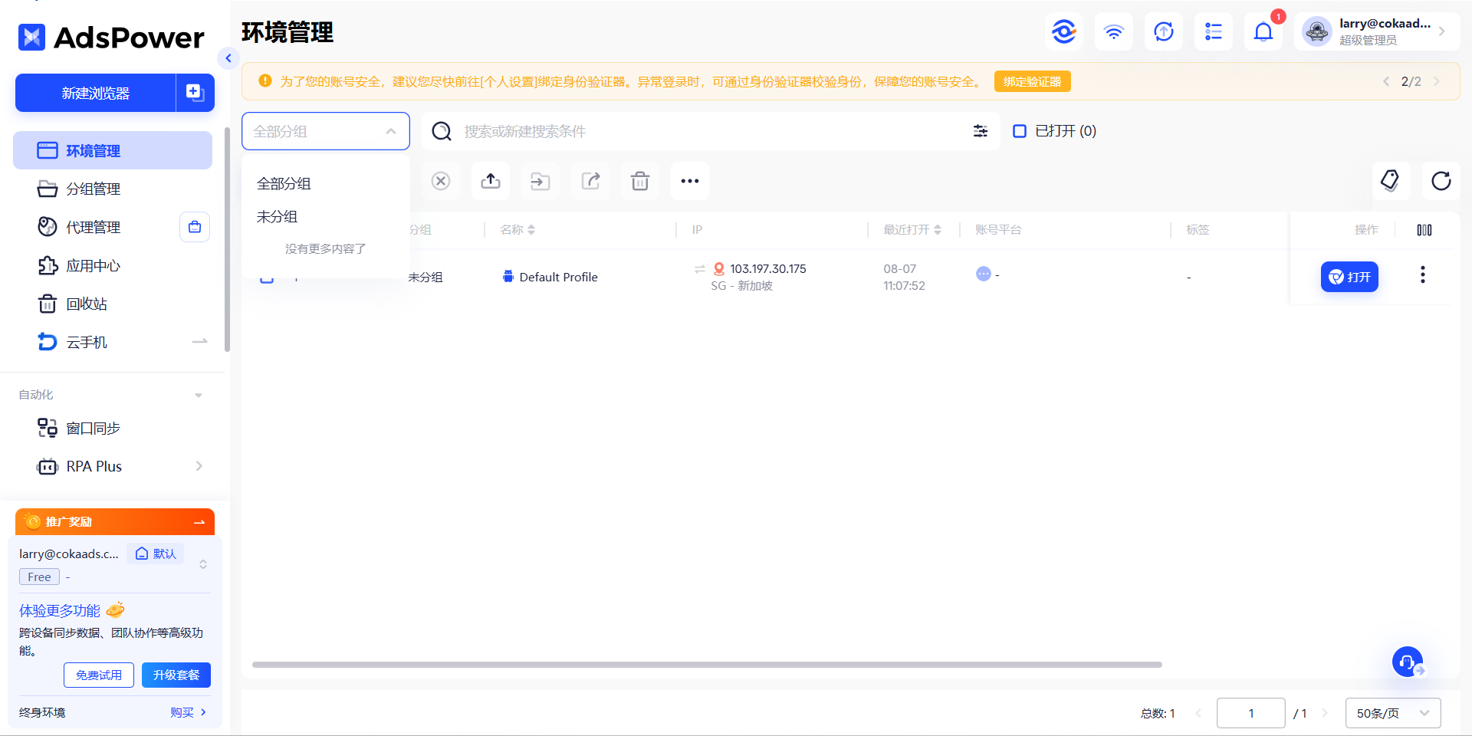Open the browser kernel icon in header
1472x736 pixels.
pyautogui.click(x=1064, y=31)
